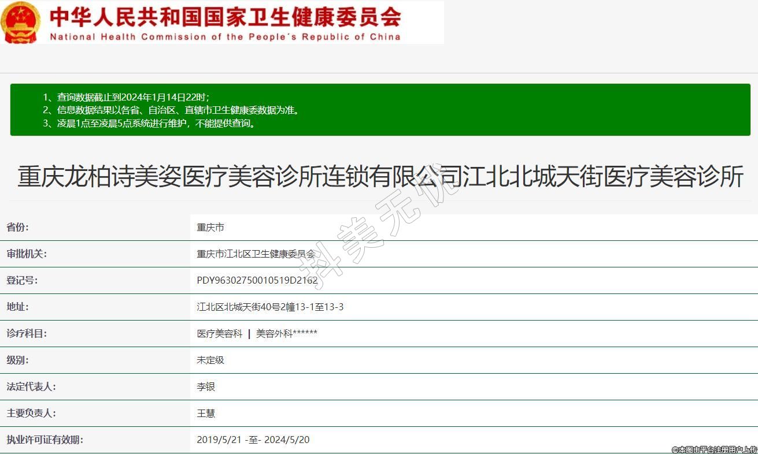758x454 pixels.
Task: Select the level value 未定级
Action: click(x=210, y=360)
